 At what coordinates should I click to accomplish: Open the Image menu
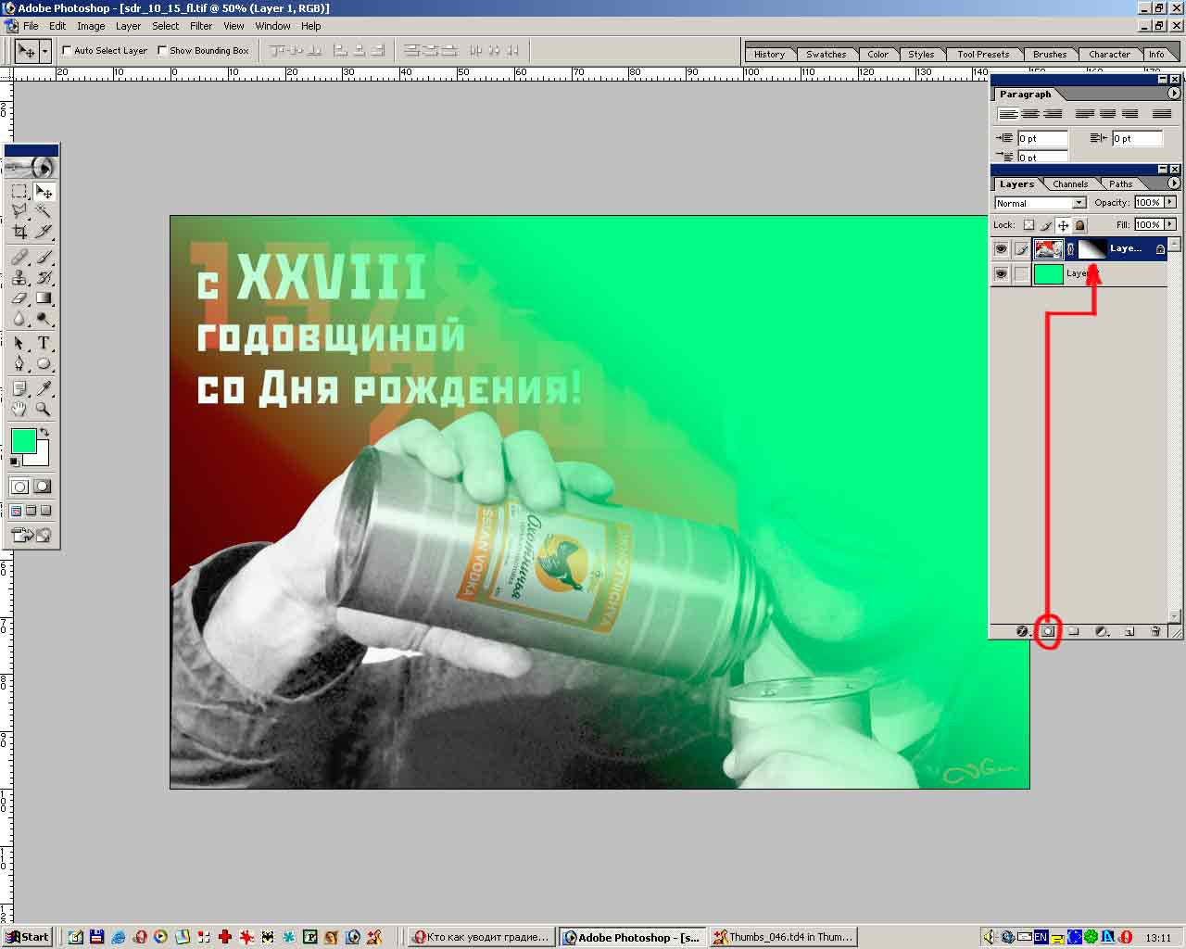[91, 26]
